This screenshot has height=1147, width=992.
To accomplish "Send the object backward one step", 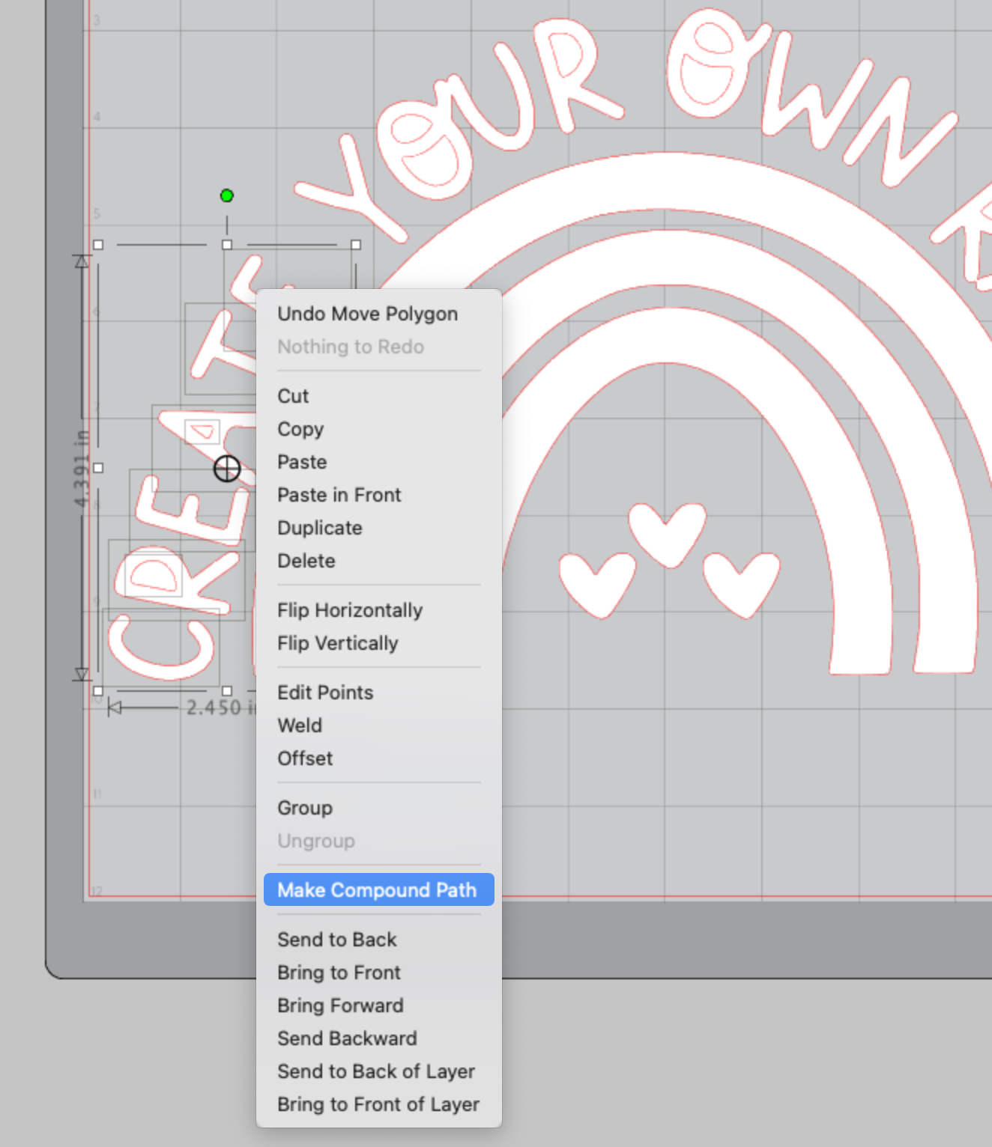I will pos(347,1038).
